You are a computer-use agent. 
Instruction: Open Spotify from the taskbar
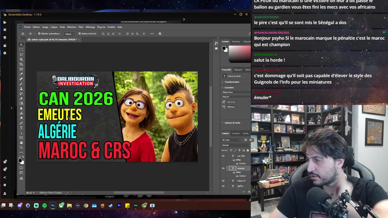pos(45,206)
